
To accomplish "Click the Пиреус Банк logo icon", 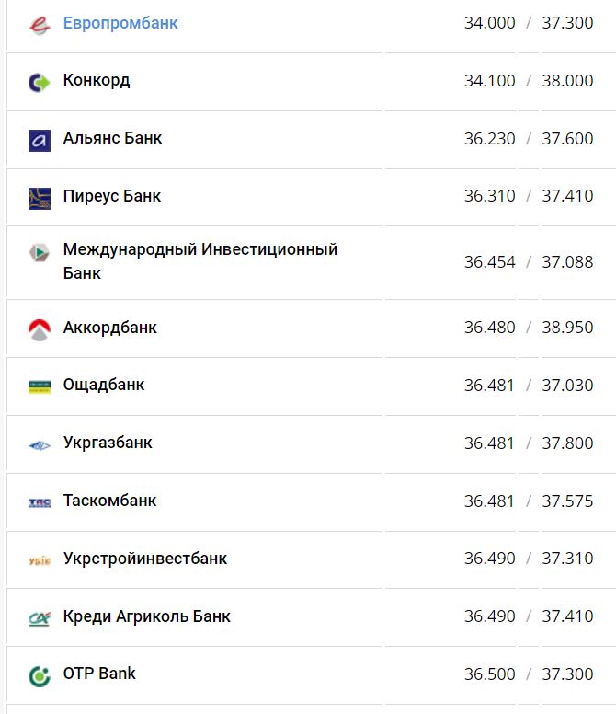I will pos(39,198).
